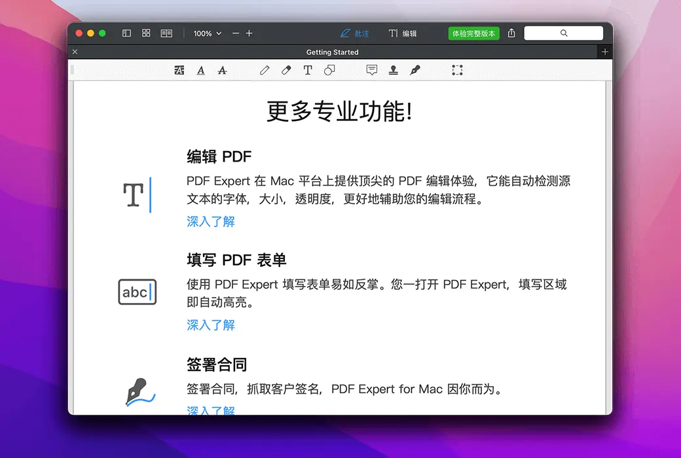Click the yellow minimize window button

coord(91,33)
